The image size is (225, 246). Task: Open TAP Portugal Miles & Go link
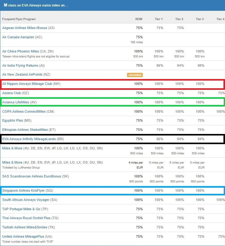21,209
